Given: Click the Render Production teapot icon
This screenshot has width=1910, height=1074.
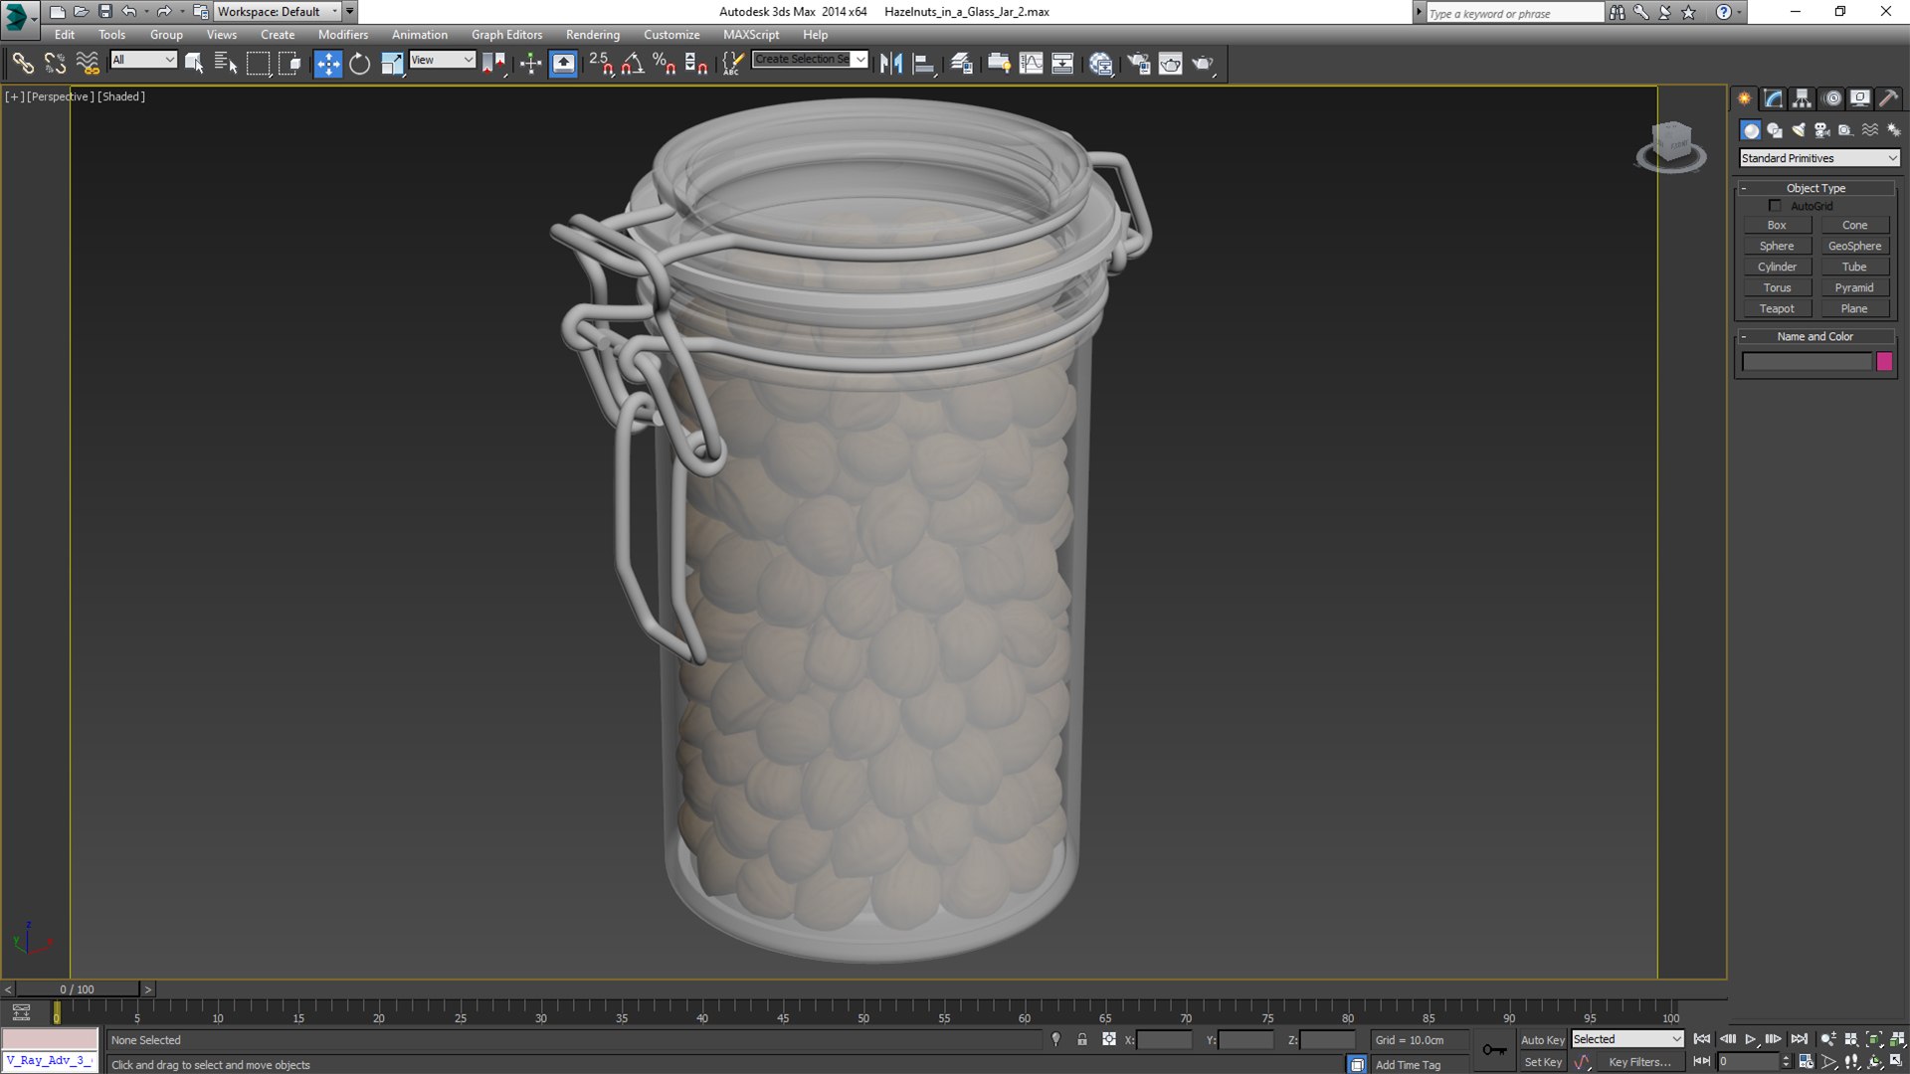Looking at the screenshot, I should [1203, 64].
